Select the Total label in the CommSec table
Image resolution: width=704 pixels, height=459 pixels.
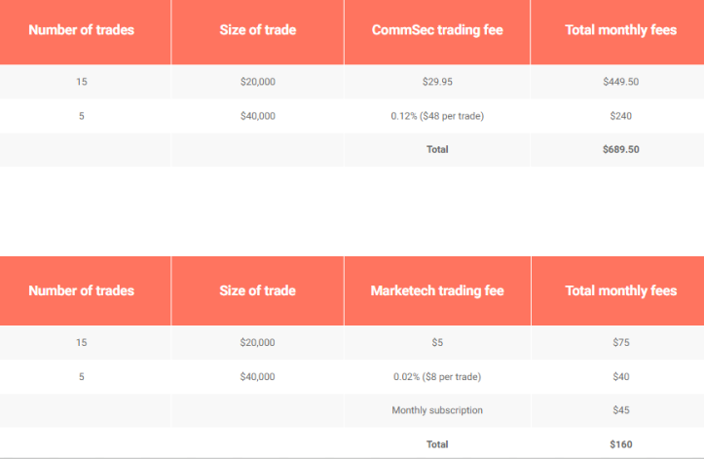pyautogui.click(x=437, y=150)
